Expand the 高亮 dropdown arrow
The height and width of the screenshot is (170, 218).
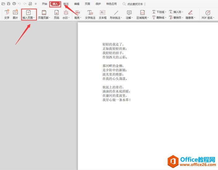[x=81, y=18]
